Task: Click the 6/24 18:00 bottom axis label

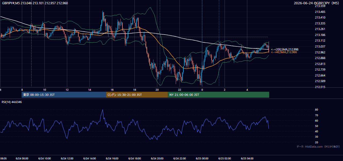Action: [135, 159]
